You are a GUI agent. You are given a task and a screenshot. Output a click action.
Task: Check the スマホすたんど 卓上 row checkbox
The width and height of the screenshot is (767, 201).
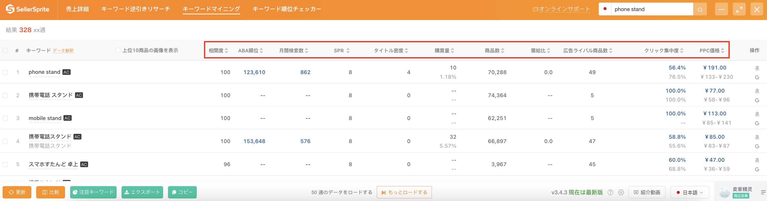[5, 164]
